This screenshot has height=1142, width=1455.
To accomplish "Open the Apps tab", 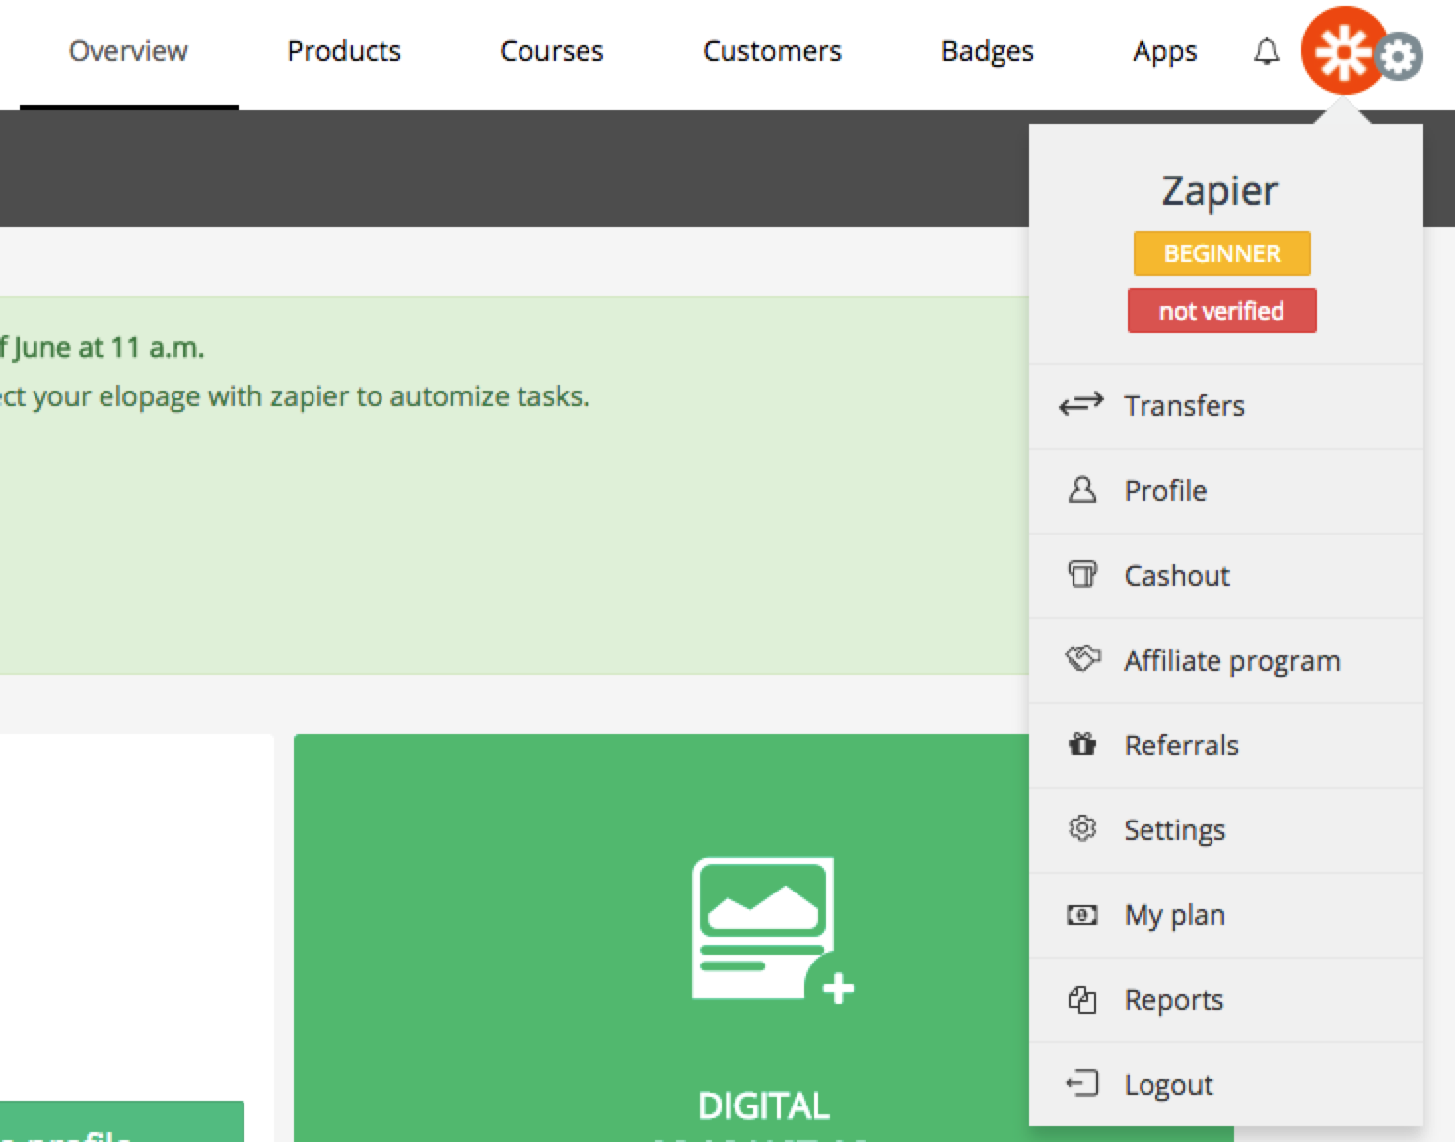I will click(x=1164, y=51).
